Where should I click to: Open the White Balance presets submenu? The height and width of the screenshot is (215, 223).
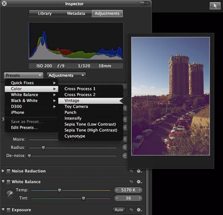click(32, 95)
